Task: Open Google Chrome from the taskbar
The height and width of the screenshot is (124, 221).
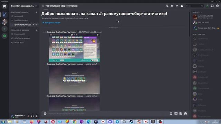Action: click(75, 122)
